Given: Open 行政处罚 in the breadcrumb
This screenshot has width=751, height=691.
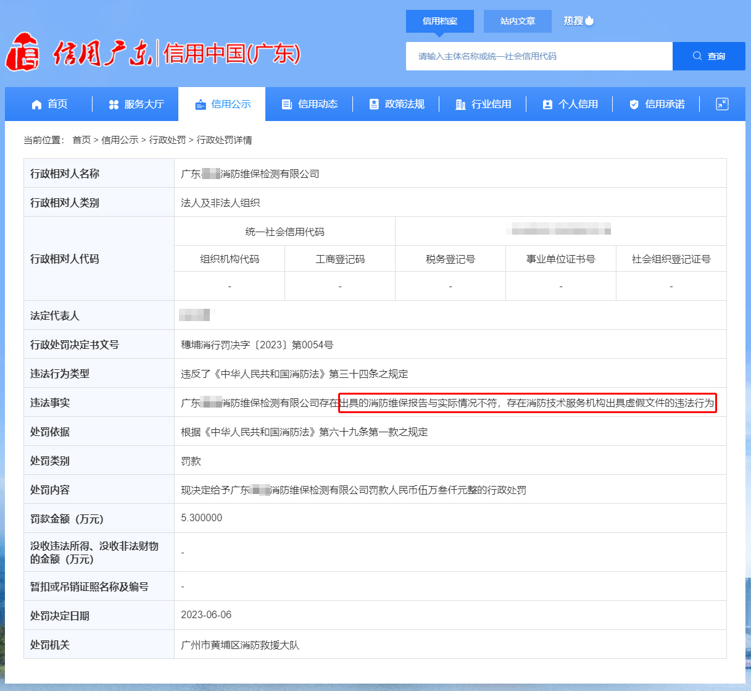Looking at the screenshot, I should click(x=167, y=140).
